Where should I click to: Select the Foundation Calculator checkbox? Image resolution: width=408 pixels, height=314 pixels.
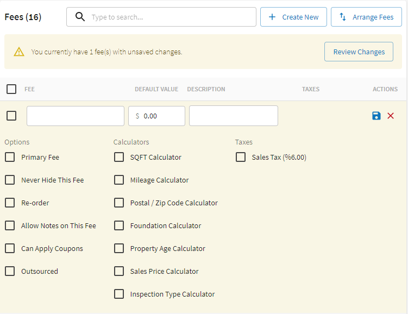coord(119,225)
